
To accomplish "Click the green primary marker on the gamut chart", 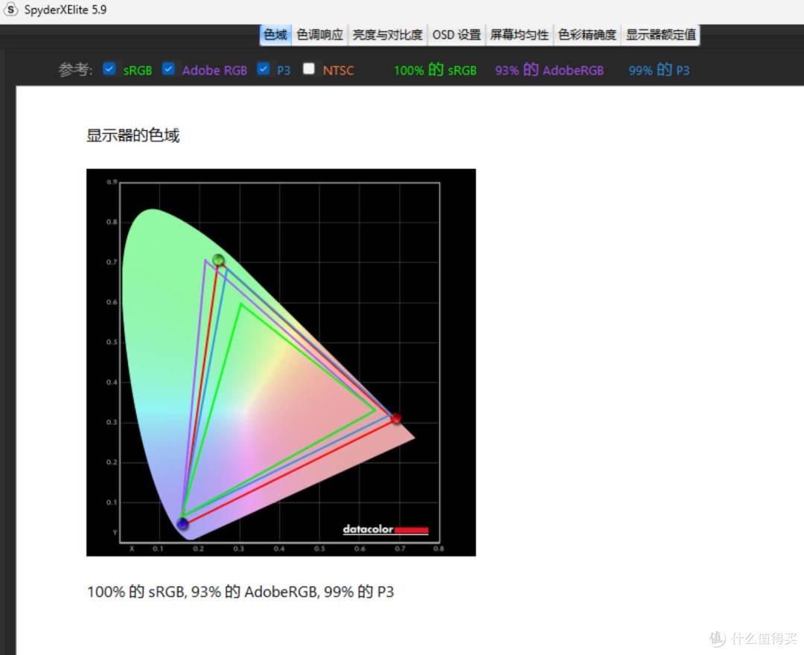I will [218, 260].
